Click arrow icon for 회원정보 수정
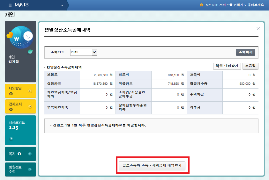The width and height of the screenshot is (269, 180). click(x=30, y=169)
